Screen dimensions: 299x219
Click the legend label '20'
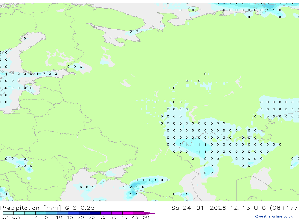[x=81, y=217]
